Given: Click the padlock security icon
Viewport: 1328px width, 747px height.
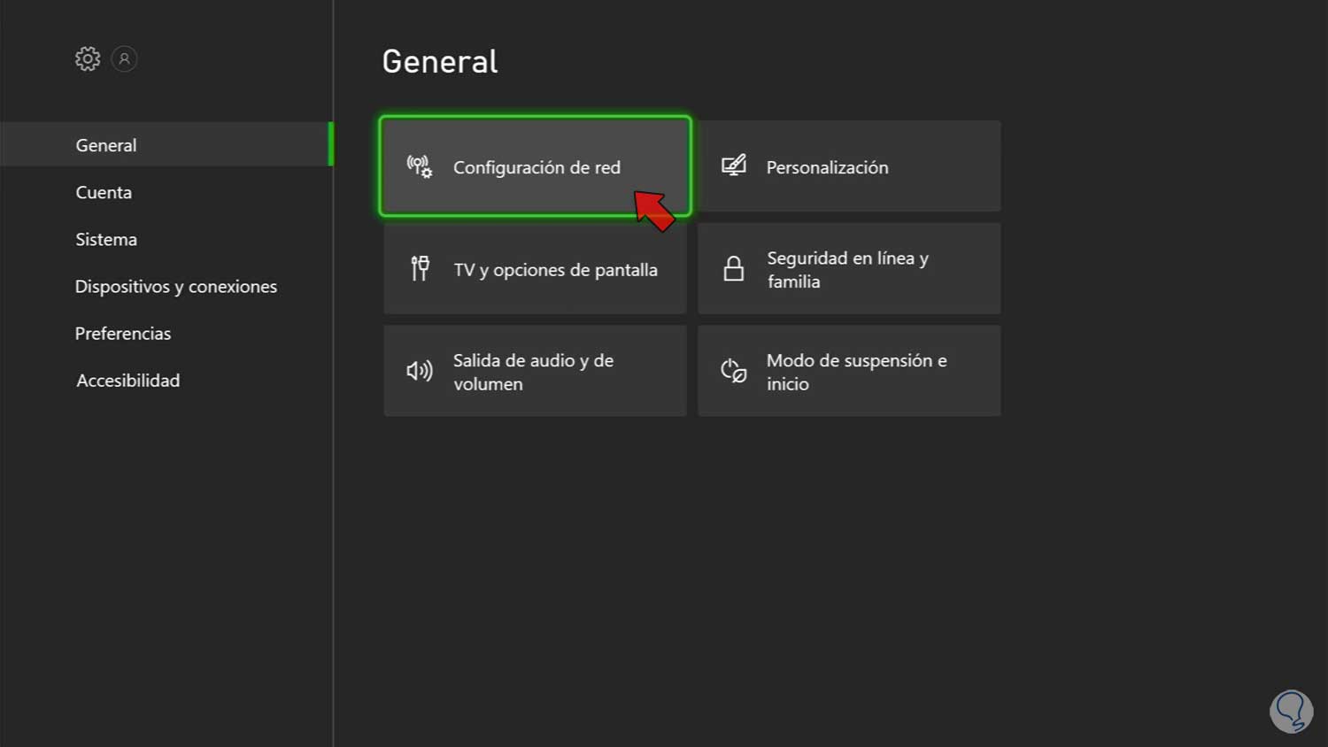Looking at the screenshot, I should (734, 268).
